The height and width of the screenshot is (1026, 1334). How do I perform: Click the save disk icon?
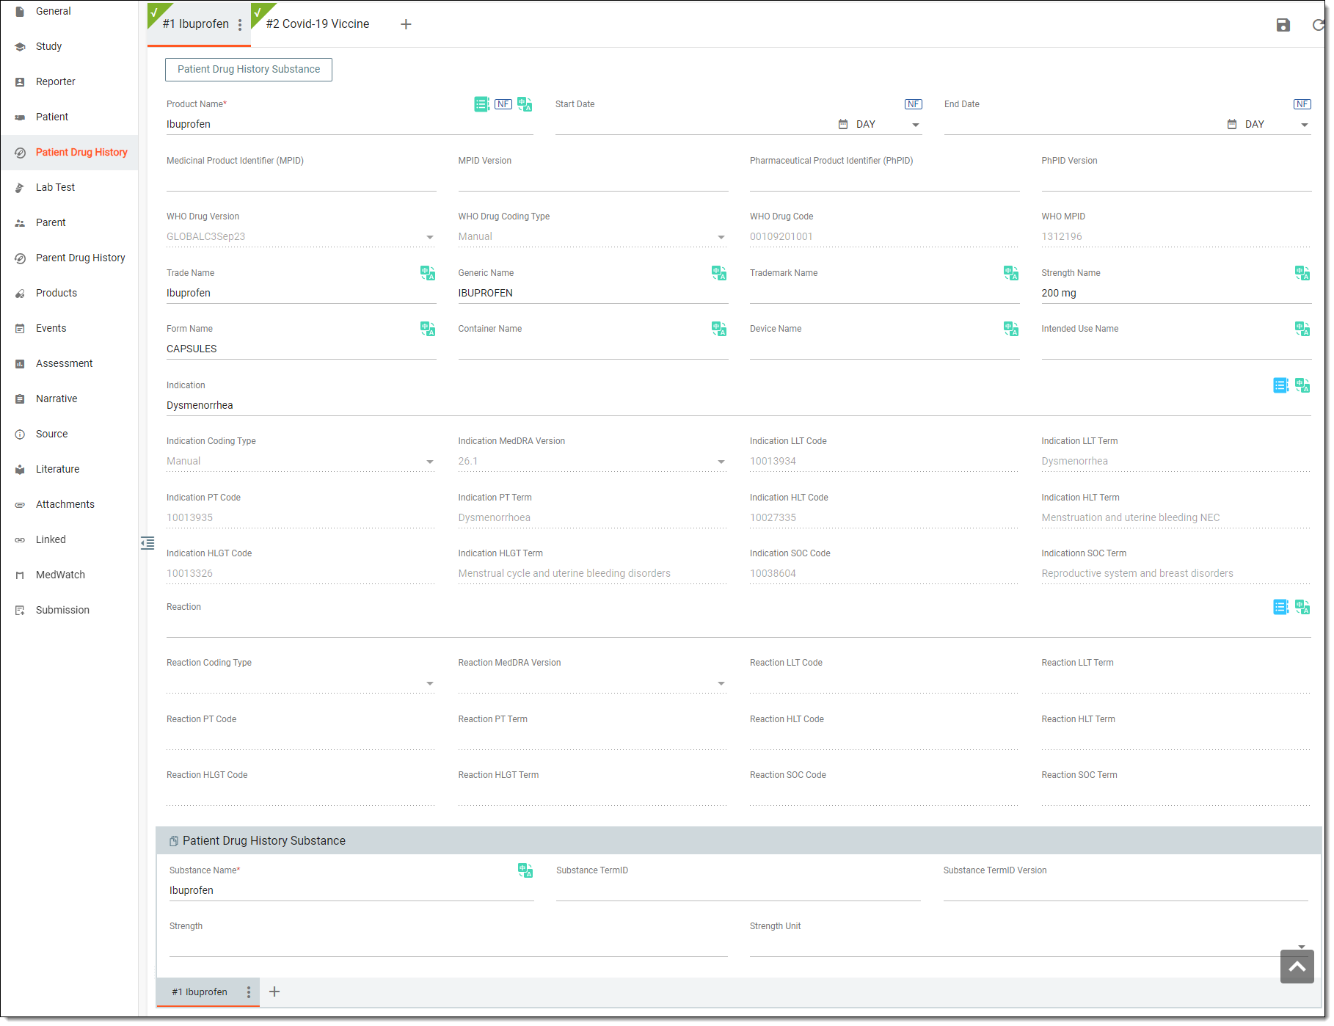click(1283, 25)
